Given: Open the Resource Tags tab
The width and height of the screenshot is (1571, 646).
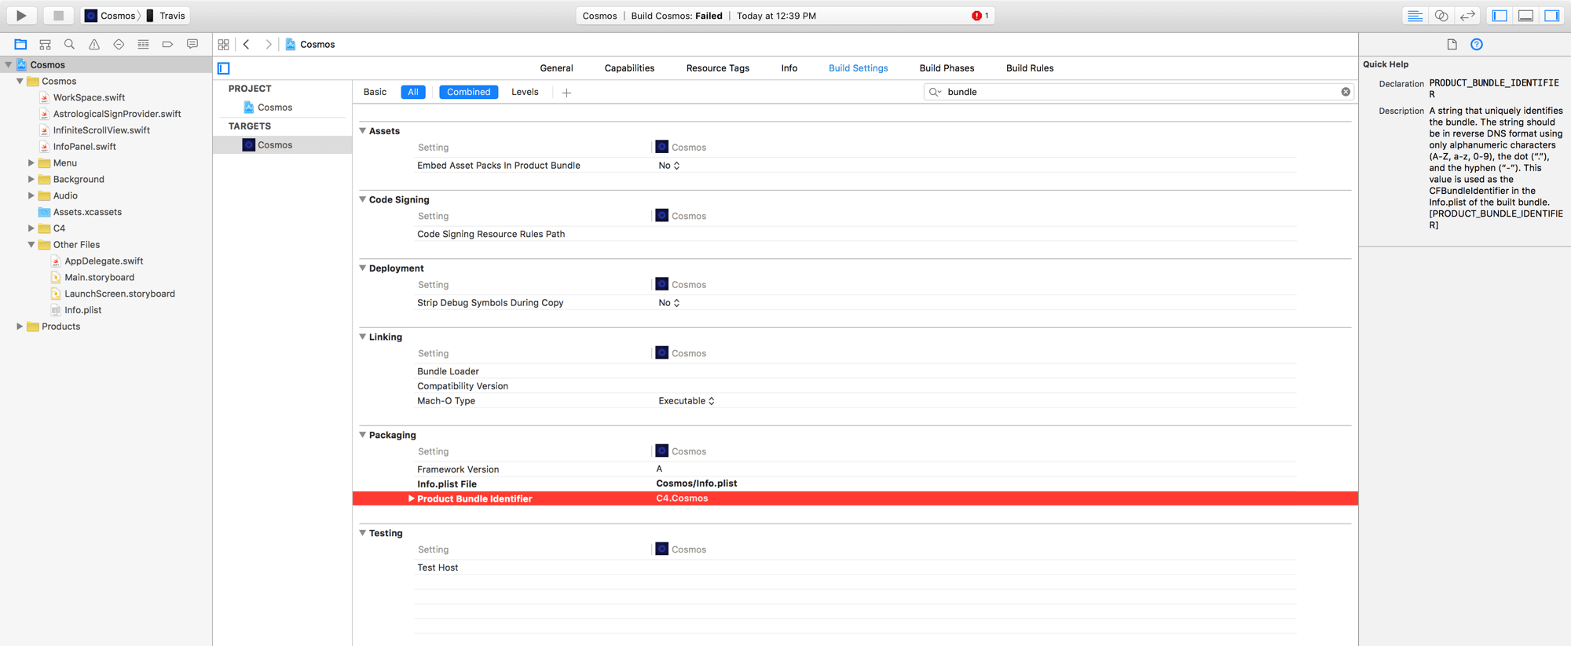Looking at the screenshot, I should (717, 68).
